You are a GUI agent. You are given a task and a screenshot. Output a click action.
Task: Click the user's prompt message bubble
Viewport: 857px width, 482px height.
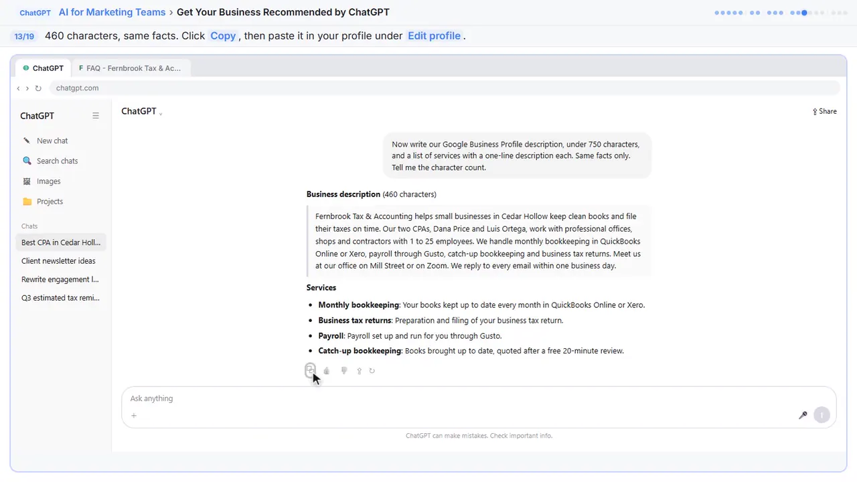click(517, 156)
